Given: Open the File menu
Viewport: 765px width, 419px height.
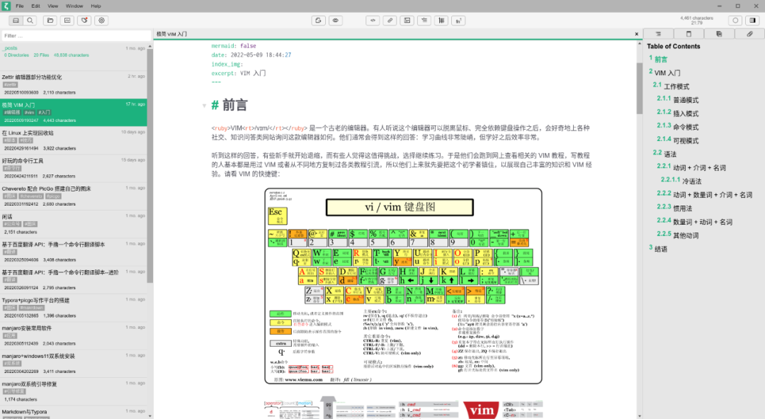Looking at the screenshot, I should tap(20, 6).
